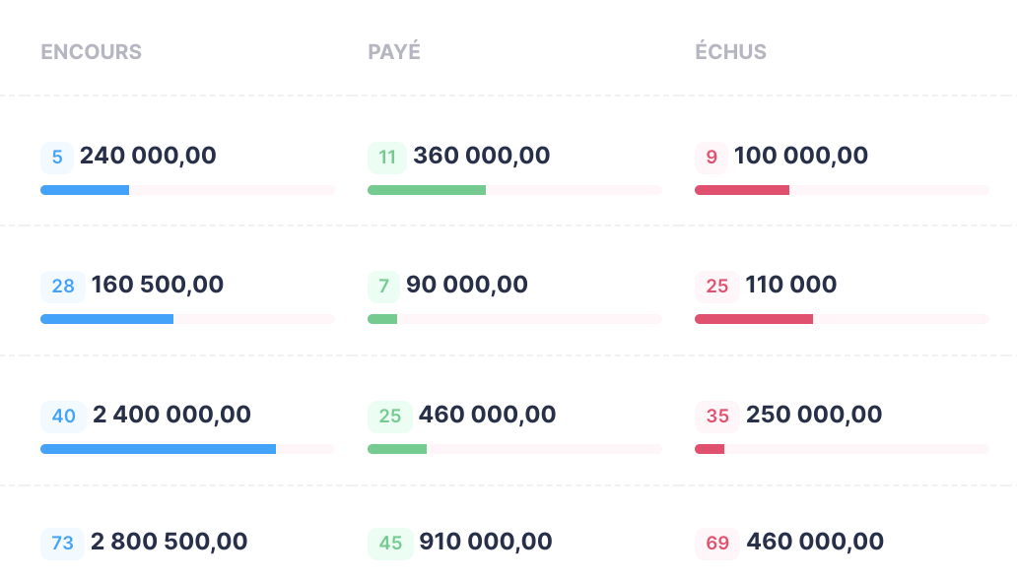The height and width of the screenshot is (579, 1017).
Task: Click the blue badge showing 5
Action: click(57, 157)
